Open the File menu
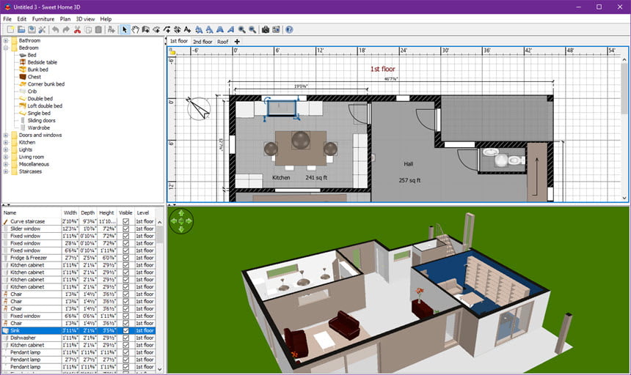The image size is (631, 375). [7, 19]
